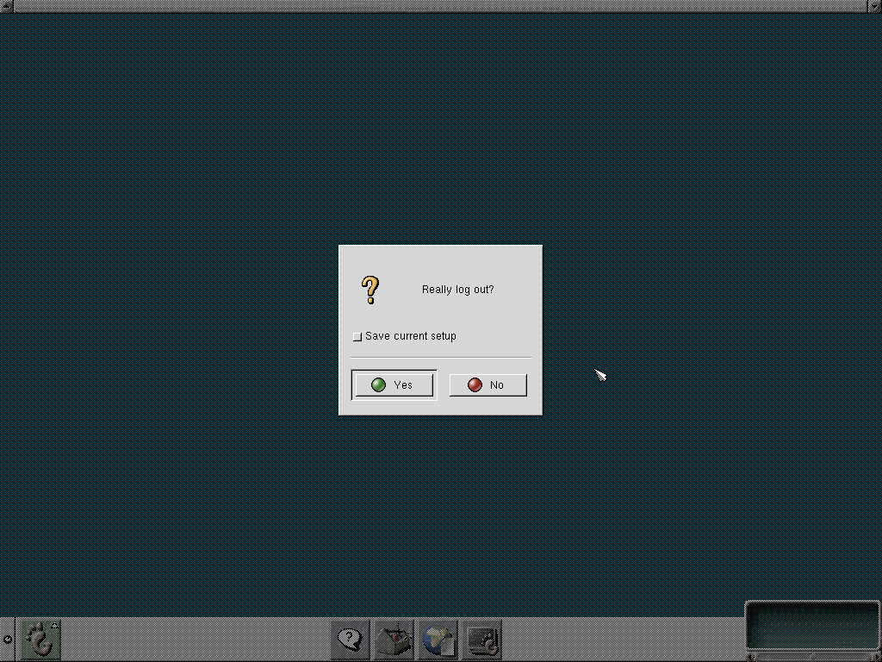Launch the terminal monitor icon on panel

(481, 640)
